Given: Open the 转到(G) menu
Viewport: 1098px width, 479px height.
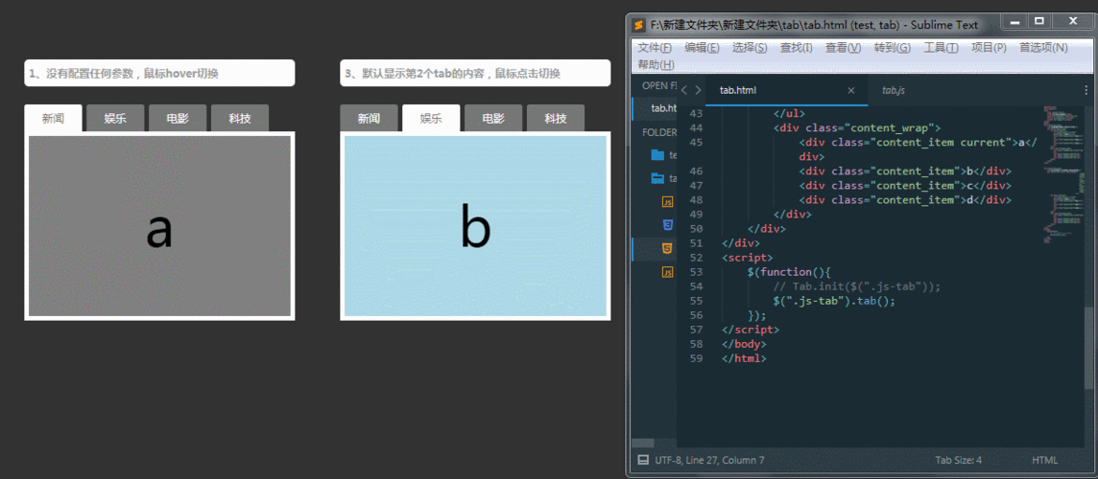Looking at the screenshot, I should click(893, 48).
